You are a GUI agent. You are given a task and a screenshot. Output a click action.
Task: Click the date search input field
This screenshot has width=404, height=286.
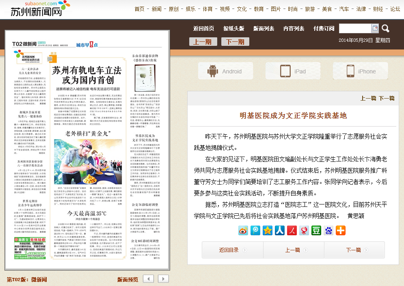click(x=355, y=28)
